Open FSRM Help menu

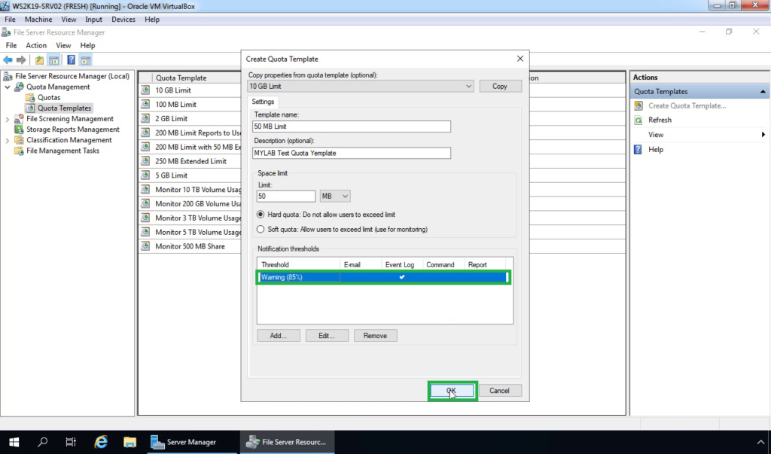point(87,45)
